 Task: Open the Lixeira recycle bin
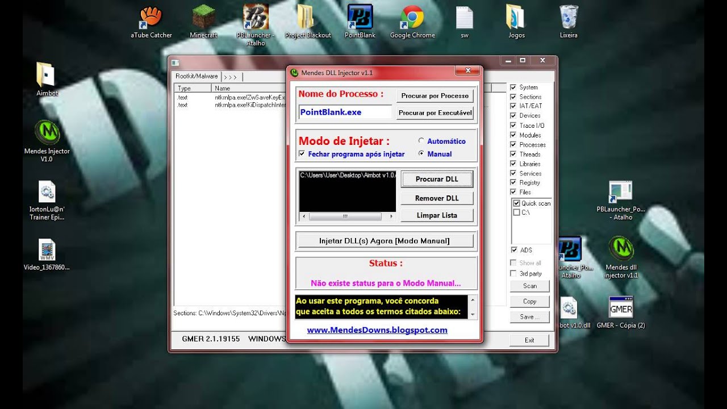tap(569, 22)
